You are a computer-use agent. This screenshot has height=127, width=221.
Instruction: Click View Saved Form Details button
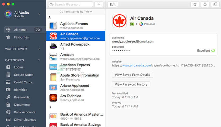click(132, 75)
